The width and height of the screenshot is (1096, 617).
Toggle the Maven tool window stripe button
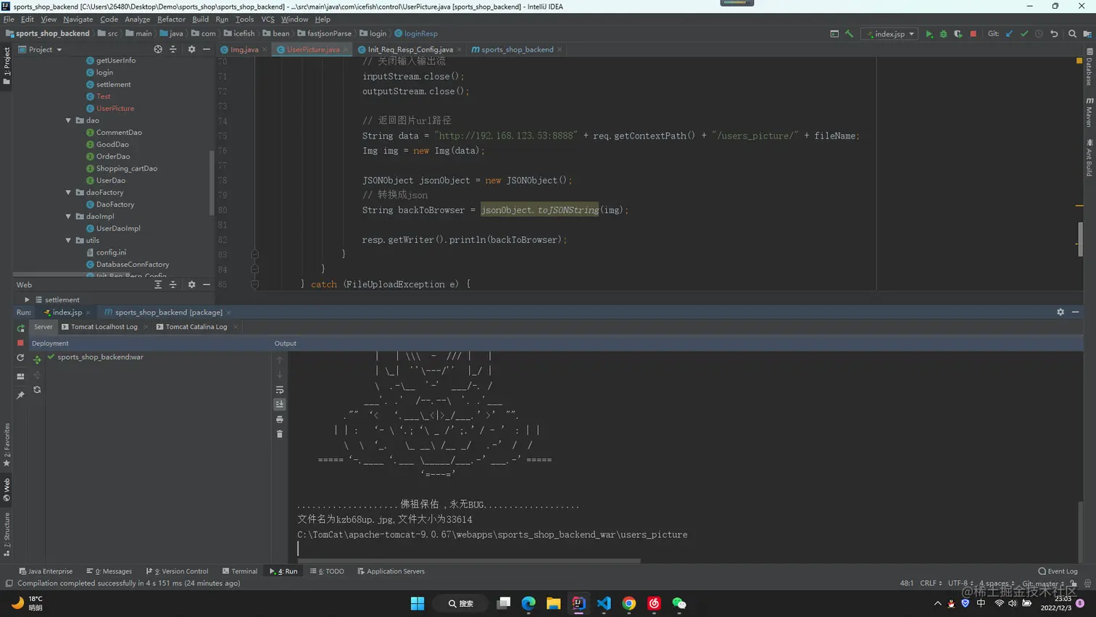pyautogui.click(x=1089, y=112)
